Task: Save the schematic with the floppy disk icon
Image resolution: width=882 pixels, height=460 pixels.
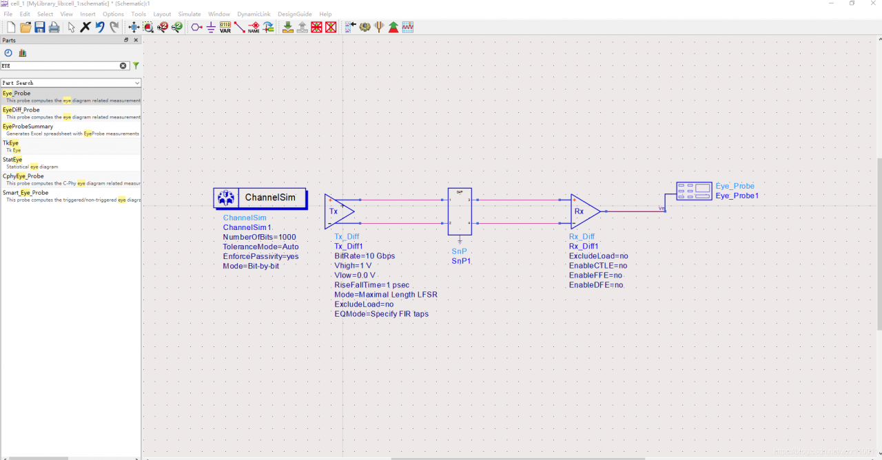Action: [39, 28]
